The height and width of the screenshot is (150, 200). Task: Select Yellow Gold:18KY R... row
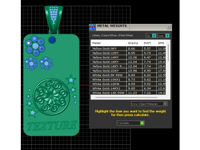pyautogui.click(x=128, y=66)
